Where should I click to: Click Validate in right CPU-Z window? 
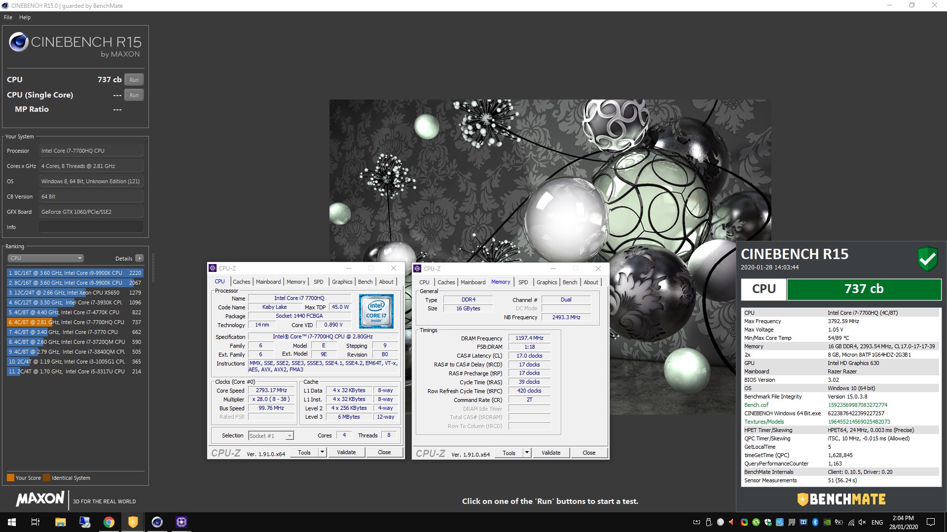tap(551, 453)
